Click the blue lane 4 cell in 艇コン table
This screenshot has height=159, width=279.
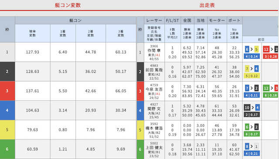pyautogui.click(x=7, y=110)
